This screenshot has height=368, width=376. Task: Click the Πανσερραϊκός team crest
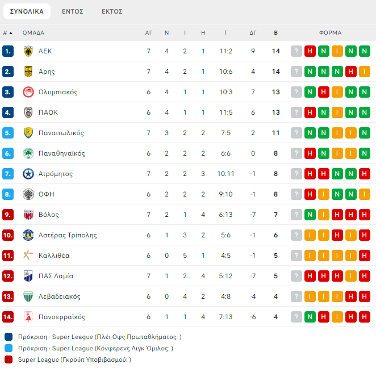click(x=28, y=317)
